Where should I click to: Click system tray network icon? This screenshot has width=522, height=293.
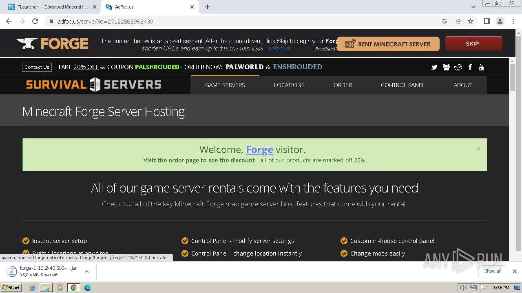pos(473,288)
